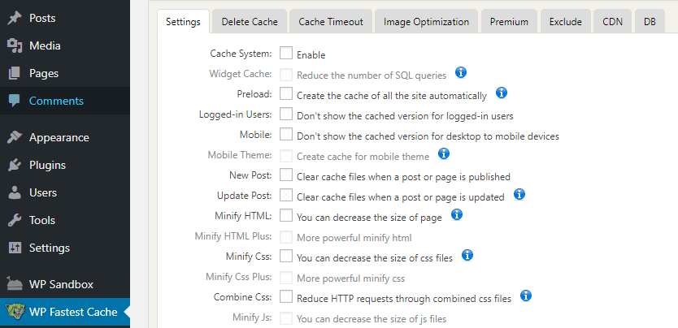Open Posts in the admin sidebar

65,18
